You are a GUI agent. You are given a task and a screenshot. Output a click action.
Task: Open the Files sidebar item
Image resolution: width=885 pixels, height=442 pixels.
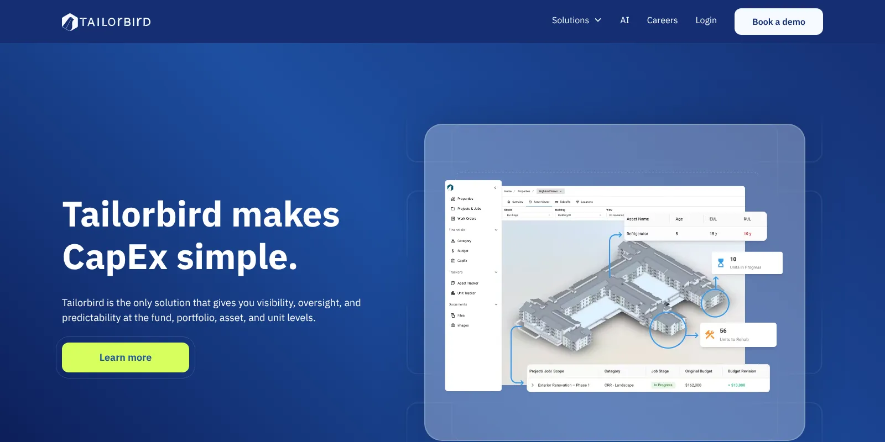click(x=458, y=315)
